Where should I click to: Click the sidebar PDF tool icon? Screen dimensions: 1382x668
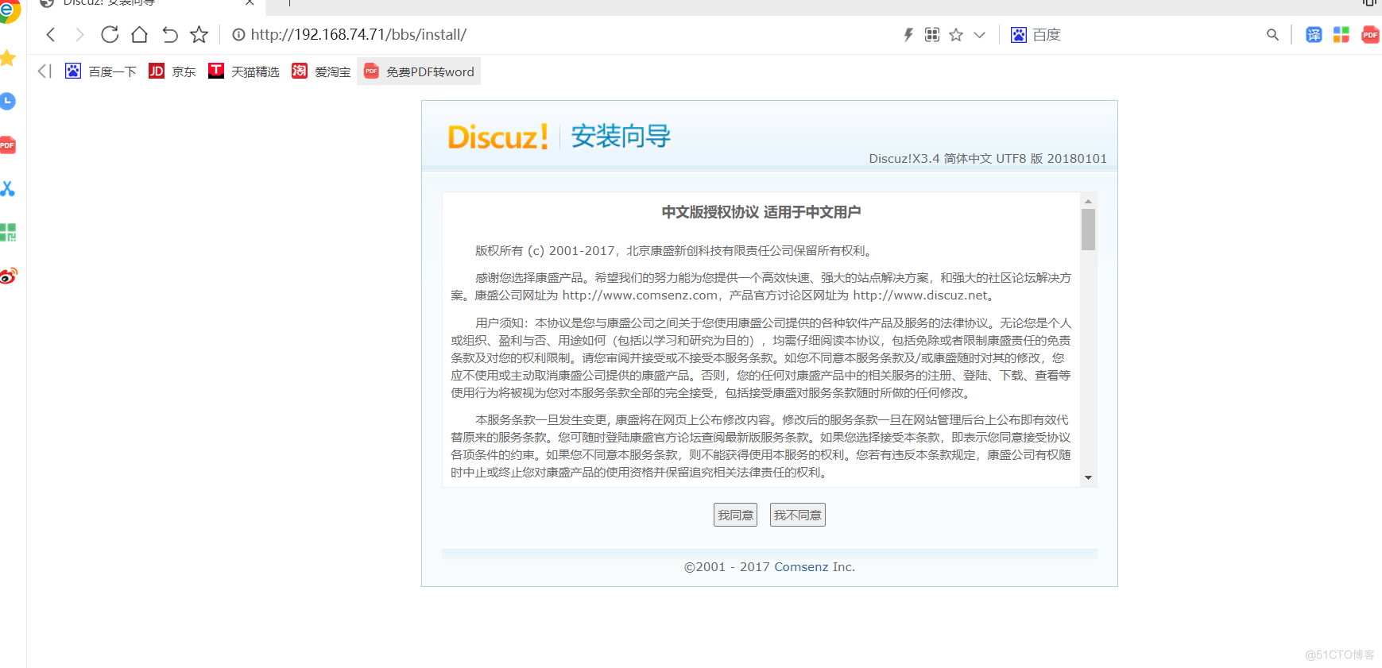coord(8,145)
